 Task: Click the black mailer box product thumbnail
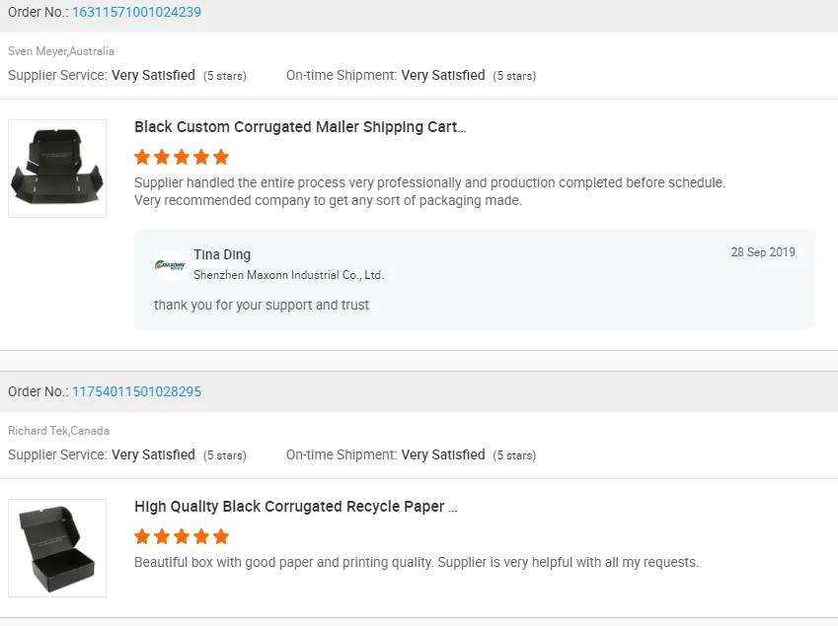pos(57,169)
